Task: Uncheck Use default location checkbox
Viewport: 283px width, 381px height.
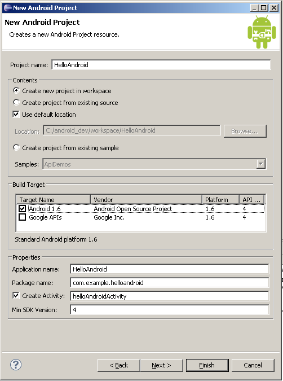Action: pyautogui.click(x=16, y=114)
